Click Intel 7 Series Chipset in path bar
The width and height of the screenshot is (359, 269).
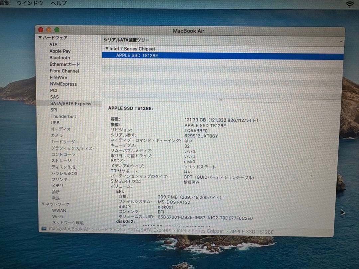(x=200, y=231)
